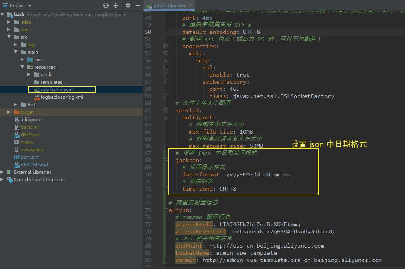405x269 pixels.
Task: Expand the External Libraries node arrow
Action: point(2,172)
